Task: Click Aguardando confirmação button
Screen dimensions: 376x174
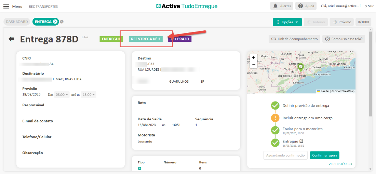Action: pos(285,155)
